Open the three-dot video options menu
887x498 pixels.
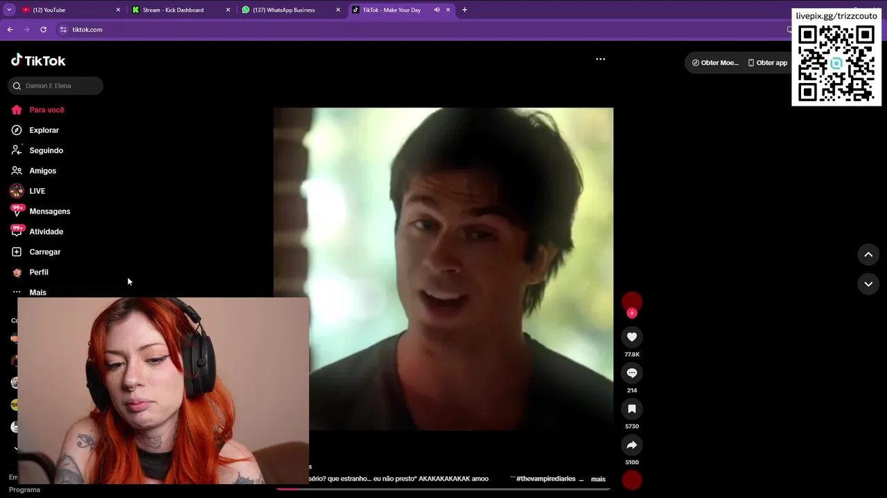[x=601, y=59]
